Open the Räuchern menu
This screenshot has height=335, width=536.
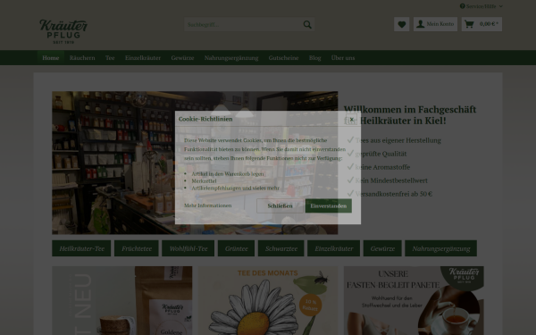point(82,58)
